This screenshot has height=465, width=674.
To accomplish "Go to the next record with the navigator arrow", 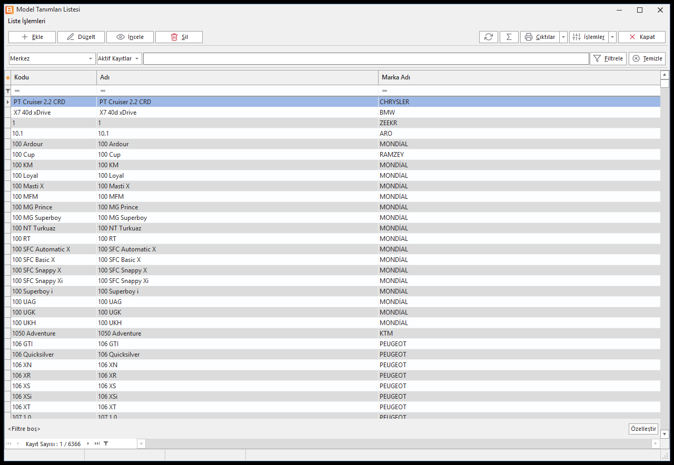I will click(x=88, y=444).
